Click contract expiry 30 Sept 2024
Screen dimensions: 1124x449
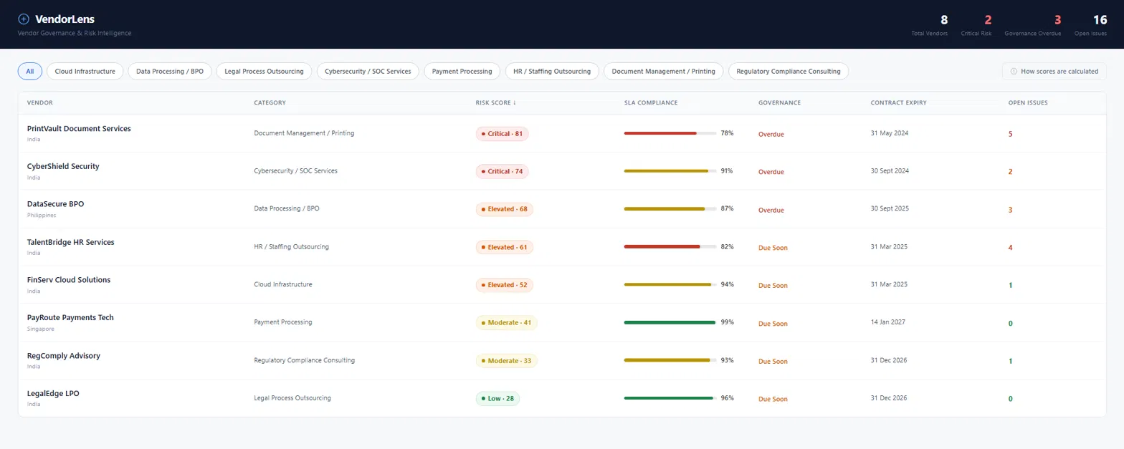click(890, 171)
